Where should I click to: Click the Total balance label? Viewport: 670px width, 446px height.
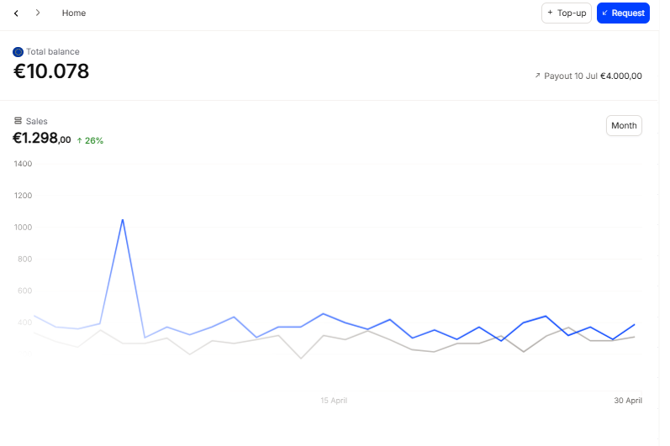coord(53,52)
